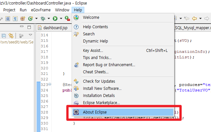
Task: Toggle block selection mode icon
Action: click(x=8, y=18)
